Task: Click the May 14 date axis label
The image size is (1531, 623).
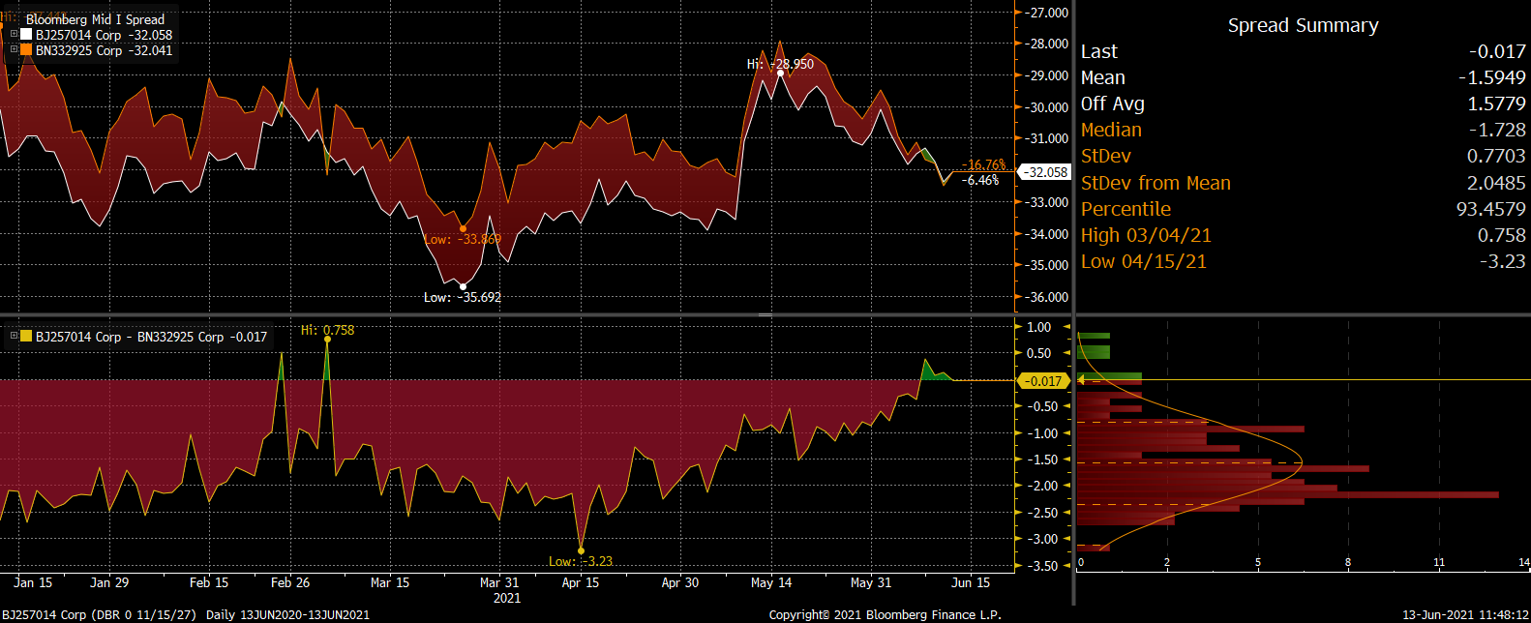Action: coord(771,582)
